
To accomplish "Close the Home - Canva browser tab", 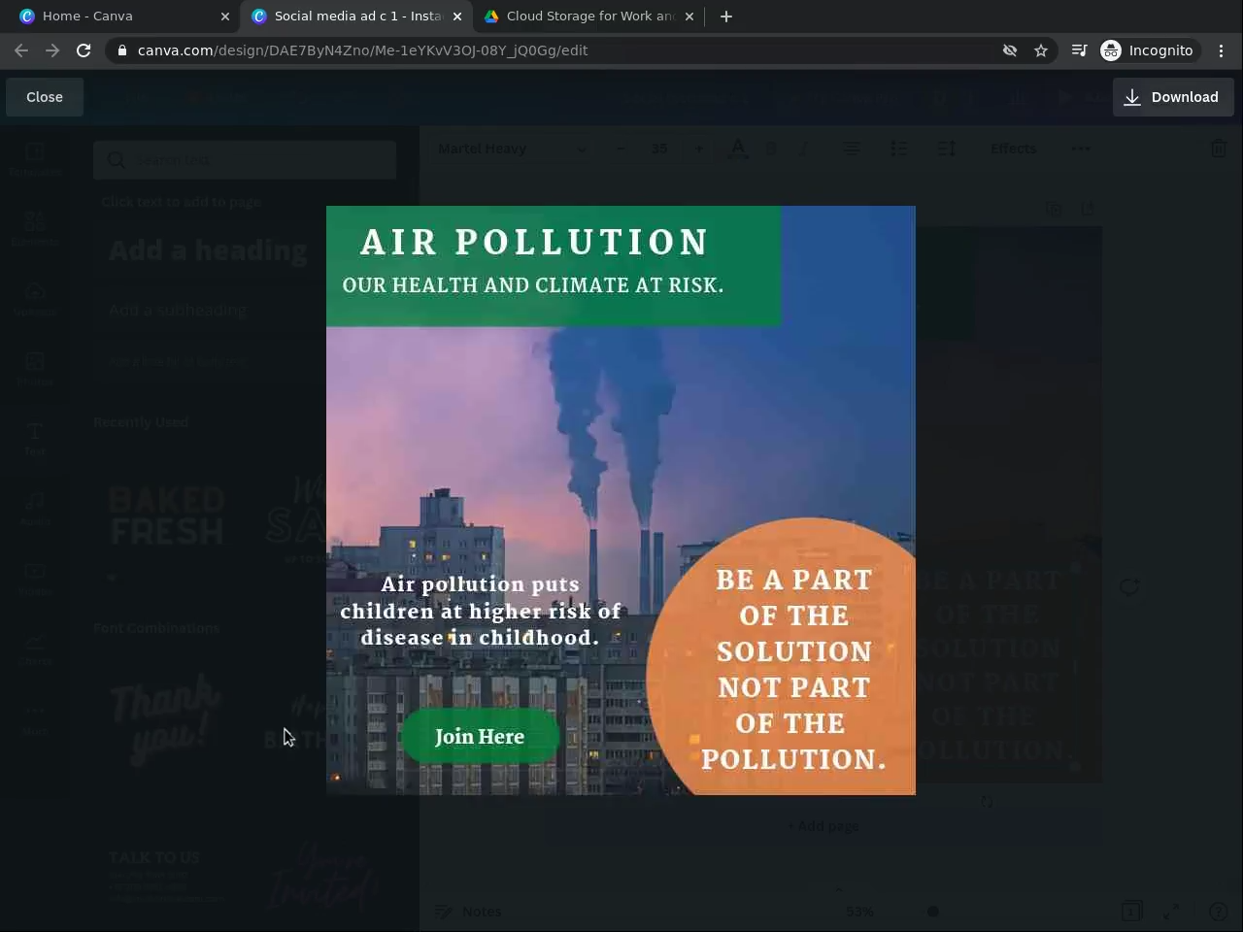I will [x=225, y=17].
